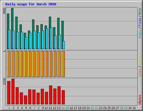
Task: Click the 'Files' legend label
Action: click(x=140, y=22)
